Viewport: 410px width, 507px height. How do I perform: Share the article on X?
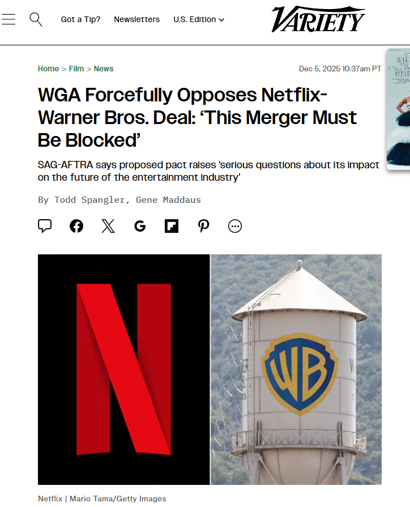[x=108, y=226]
